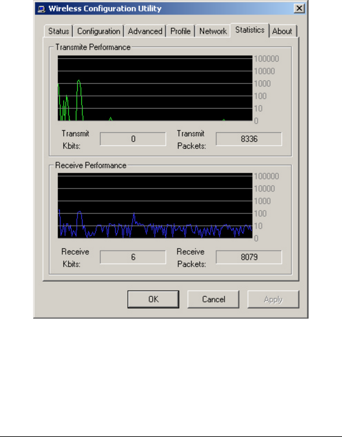Click the Transmit Kbits label
342x437 pixels.
click(75, 140)
